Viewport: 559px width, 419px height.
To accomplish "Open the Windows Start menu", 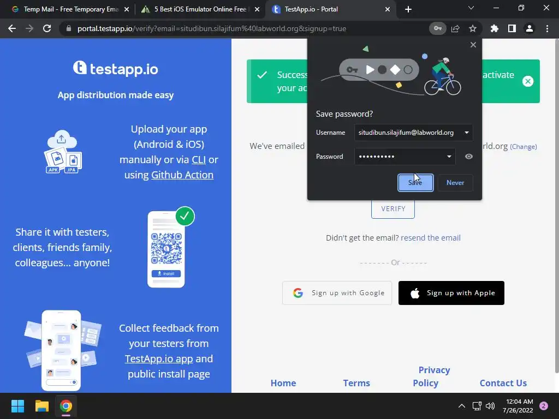I will pyautogui.click(x=17, y=406).
